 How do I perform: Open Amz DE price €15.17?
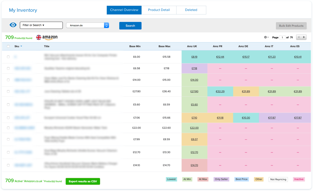(246, 57)
